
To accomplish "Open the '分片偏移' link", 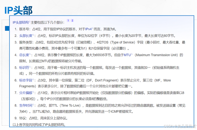I will click(26, 93).
